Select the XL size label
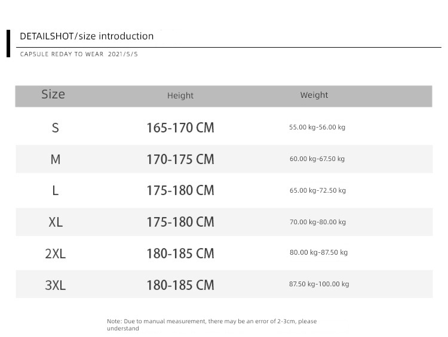The image size is (448, 337). 56,222
